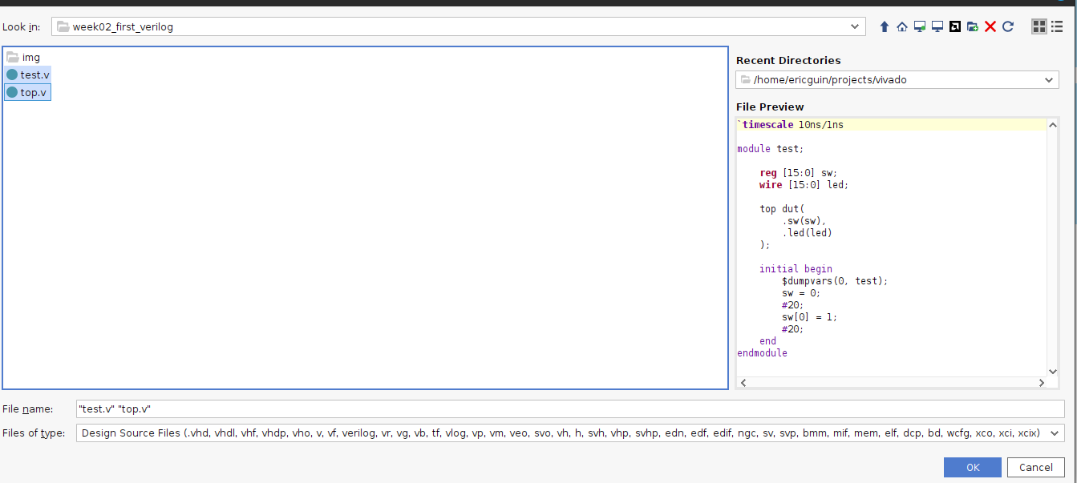Image resolution: width=1077 pixels, height=483 pixels.
Task: Delete selected file with red X
Action: point(990,26)
